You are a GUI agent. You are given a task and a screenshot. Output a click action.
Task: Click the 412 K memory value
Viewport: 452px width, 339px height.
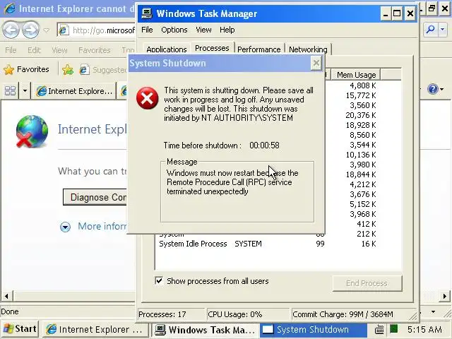click(366, 224)
